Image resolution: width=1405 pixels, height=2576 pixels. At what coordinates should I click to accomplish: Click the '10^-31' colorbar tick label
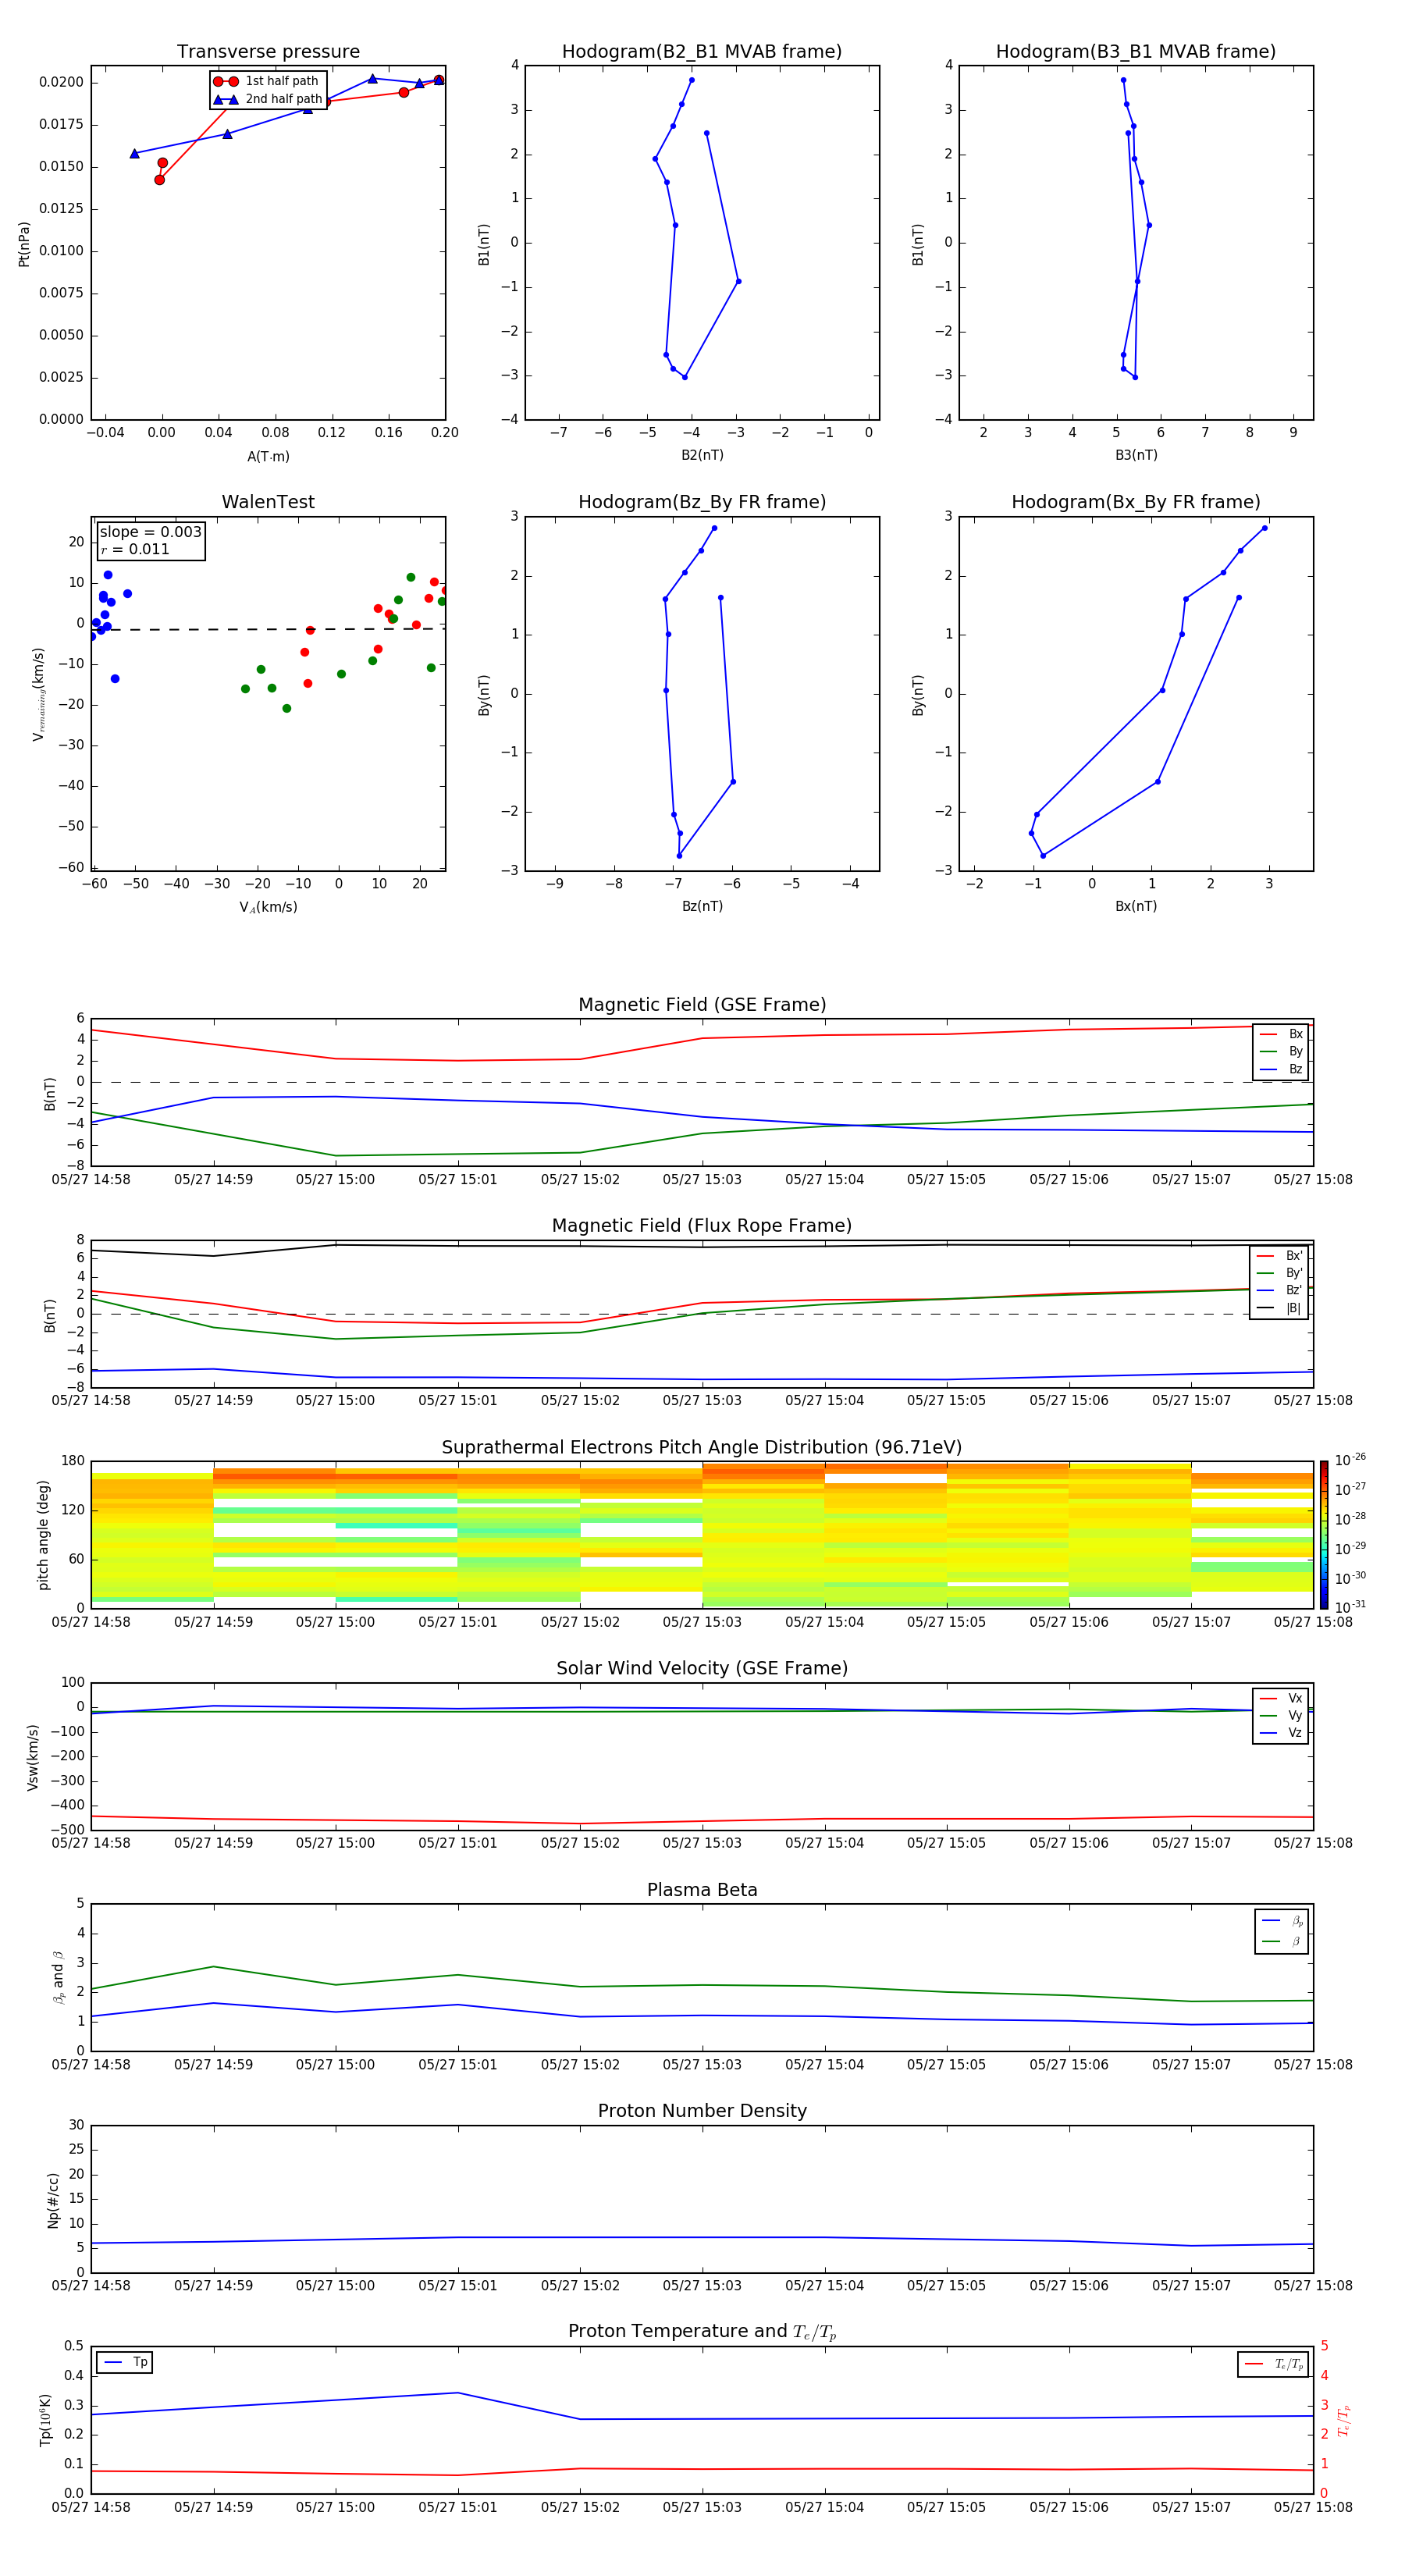(x=1350, y=1607)
